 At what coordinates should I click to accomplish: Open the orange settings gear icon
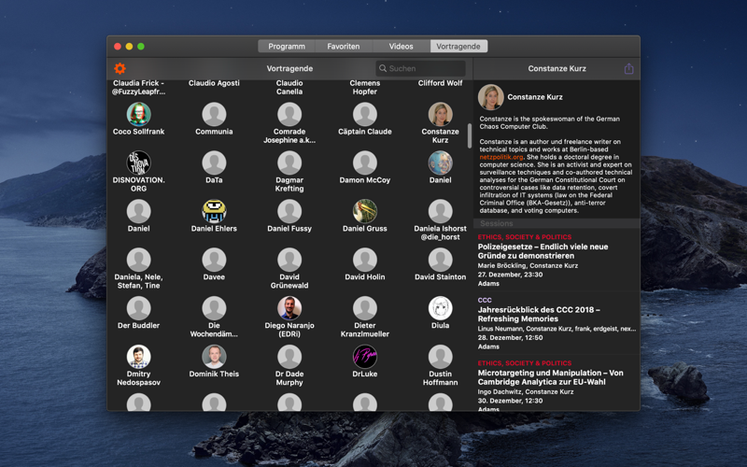[x=120, y=68]
